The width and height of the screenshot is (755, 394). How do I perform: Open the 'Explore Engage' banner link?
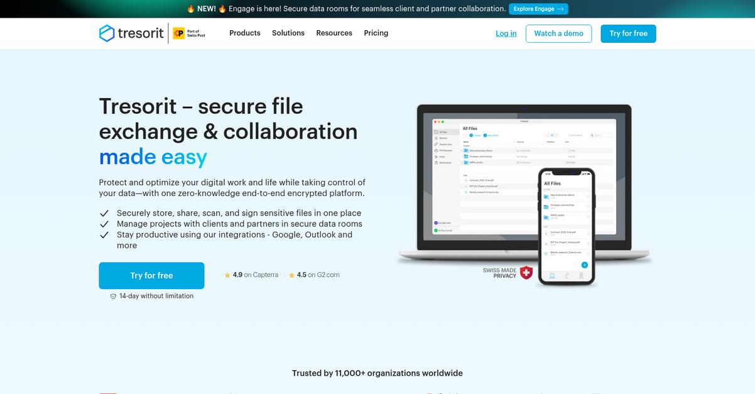click(x=538, y=9)
